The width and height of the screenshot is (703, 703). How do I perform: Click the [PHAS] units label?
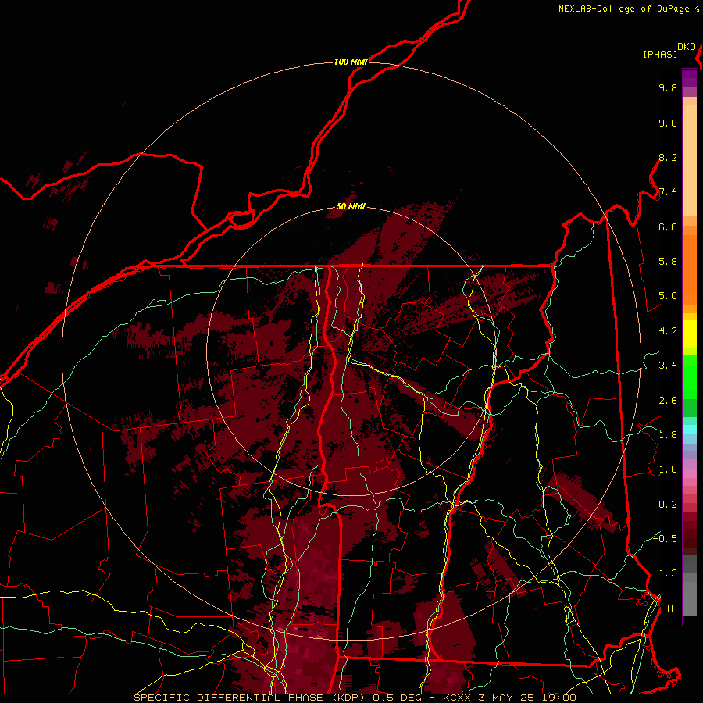point(660,55)
